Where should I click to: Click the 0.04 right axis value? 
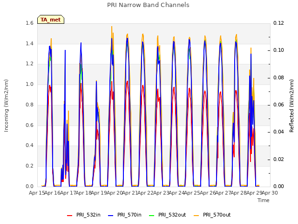[x=278, y=132]
